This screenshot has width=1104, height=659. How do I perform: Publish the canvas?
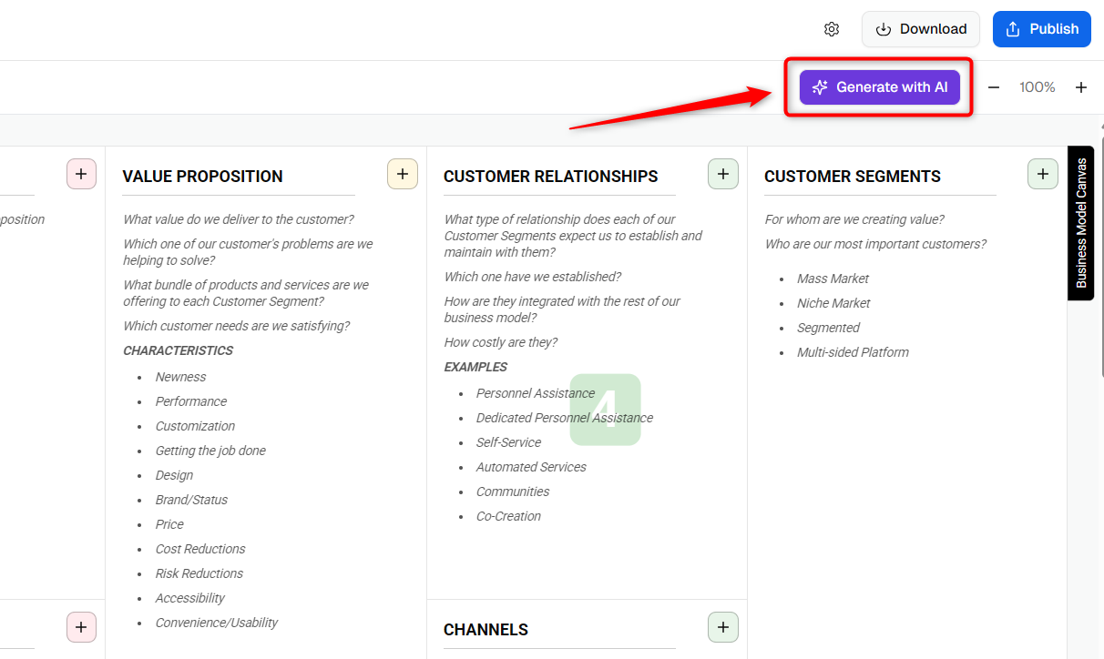1041,29
